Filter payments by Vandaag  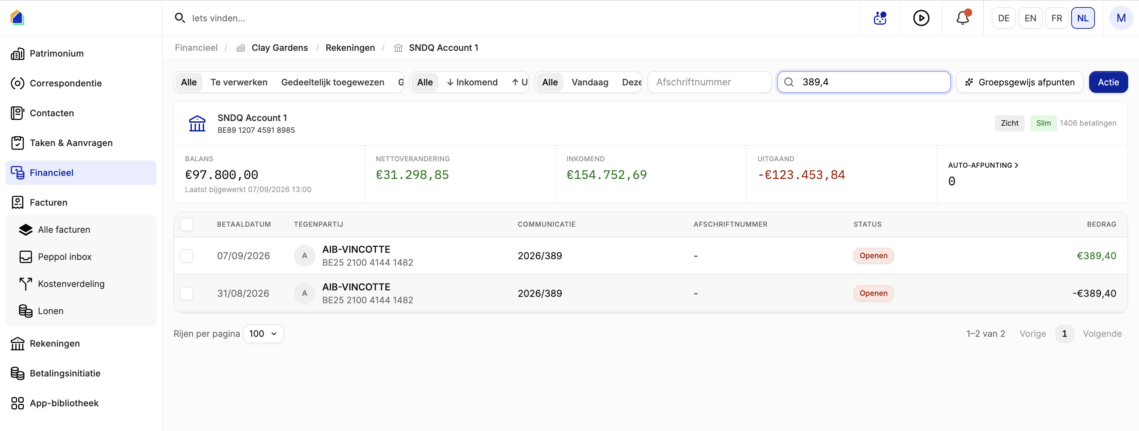click(590, 82)
